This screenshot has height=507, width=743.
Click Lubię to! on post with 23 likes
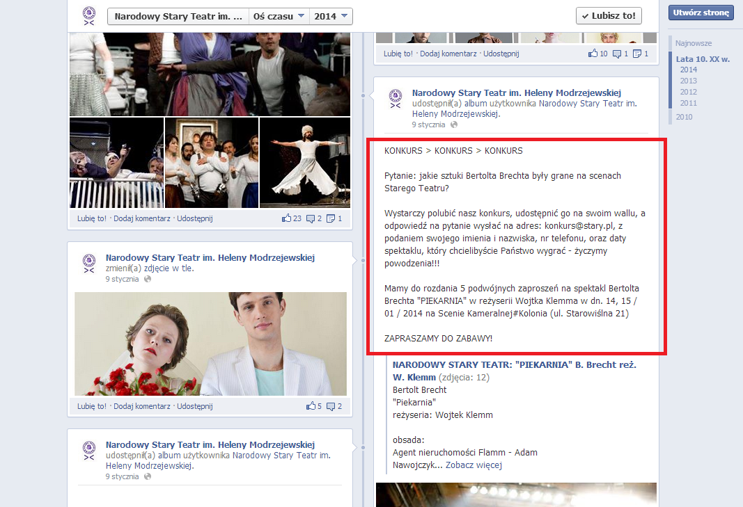click(x=92, y=218)
